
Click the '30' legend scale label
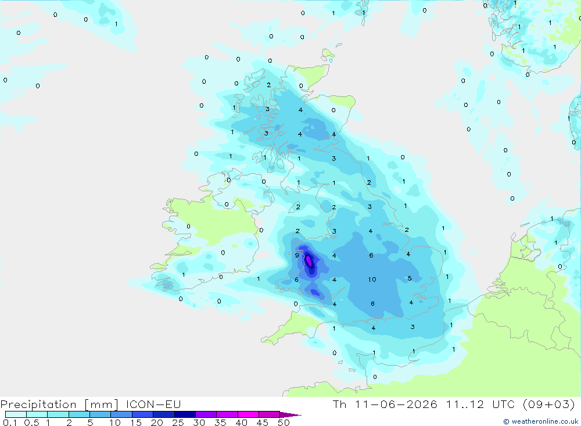[x=199, y=423]
